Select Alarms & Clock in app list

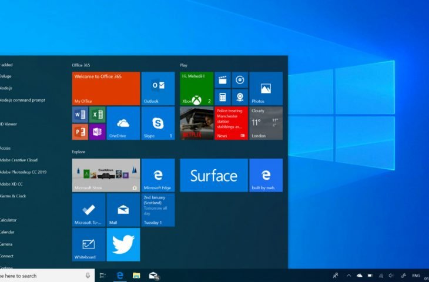(13, 196)
